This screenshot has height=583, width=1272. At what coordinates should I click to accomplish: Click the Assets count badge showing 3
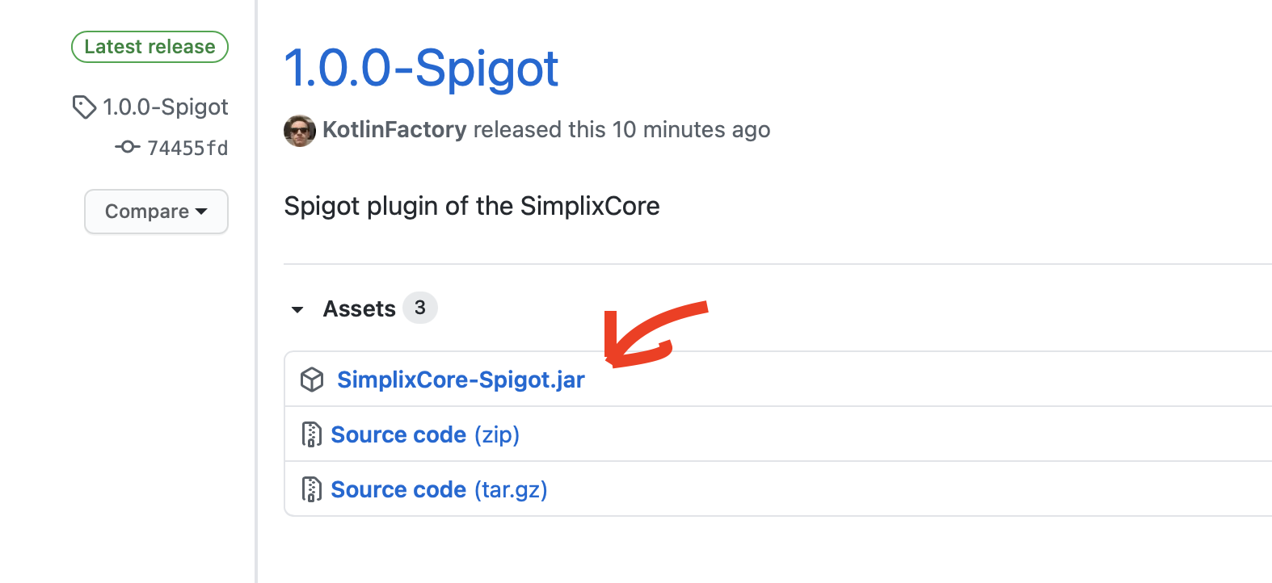[419, 308]
